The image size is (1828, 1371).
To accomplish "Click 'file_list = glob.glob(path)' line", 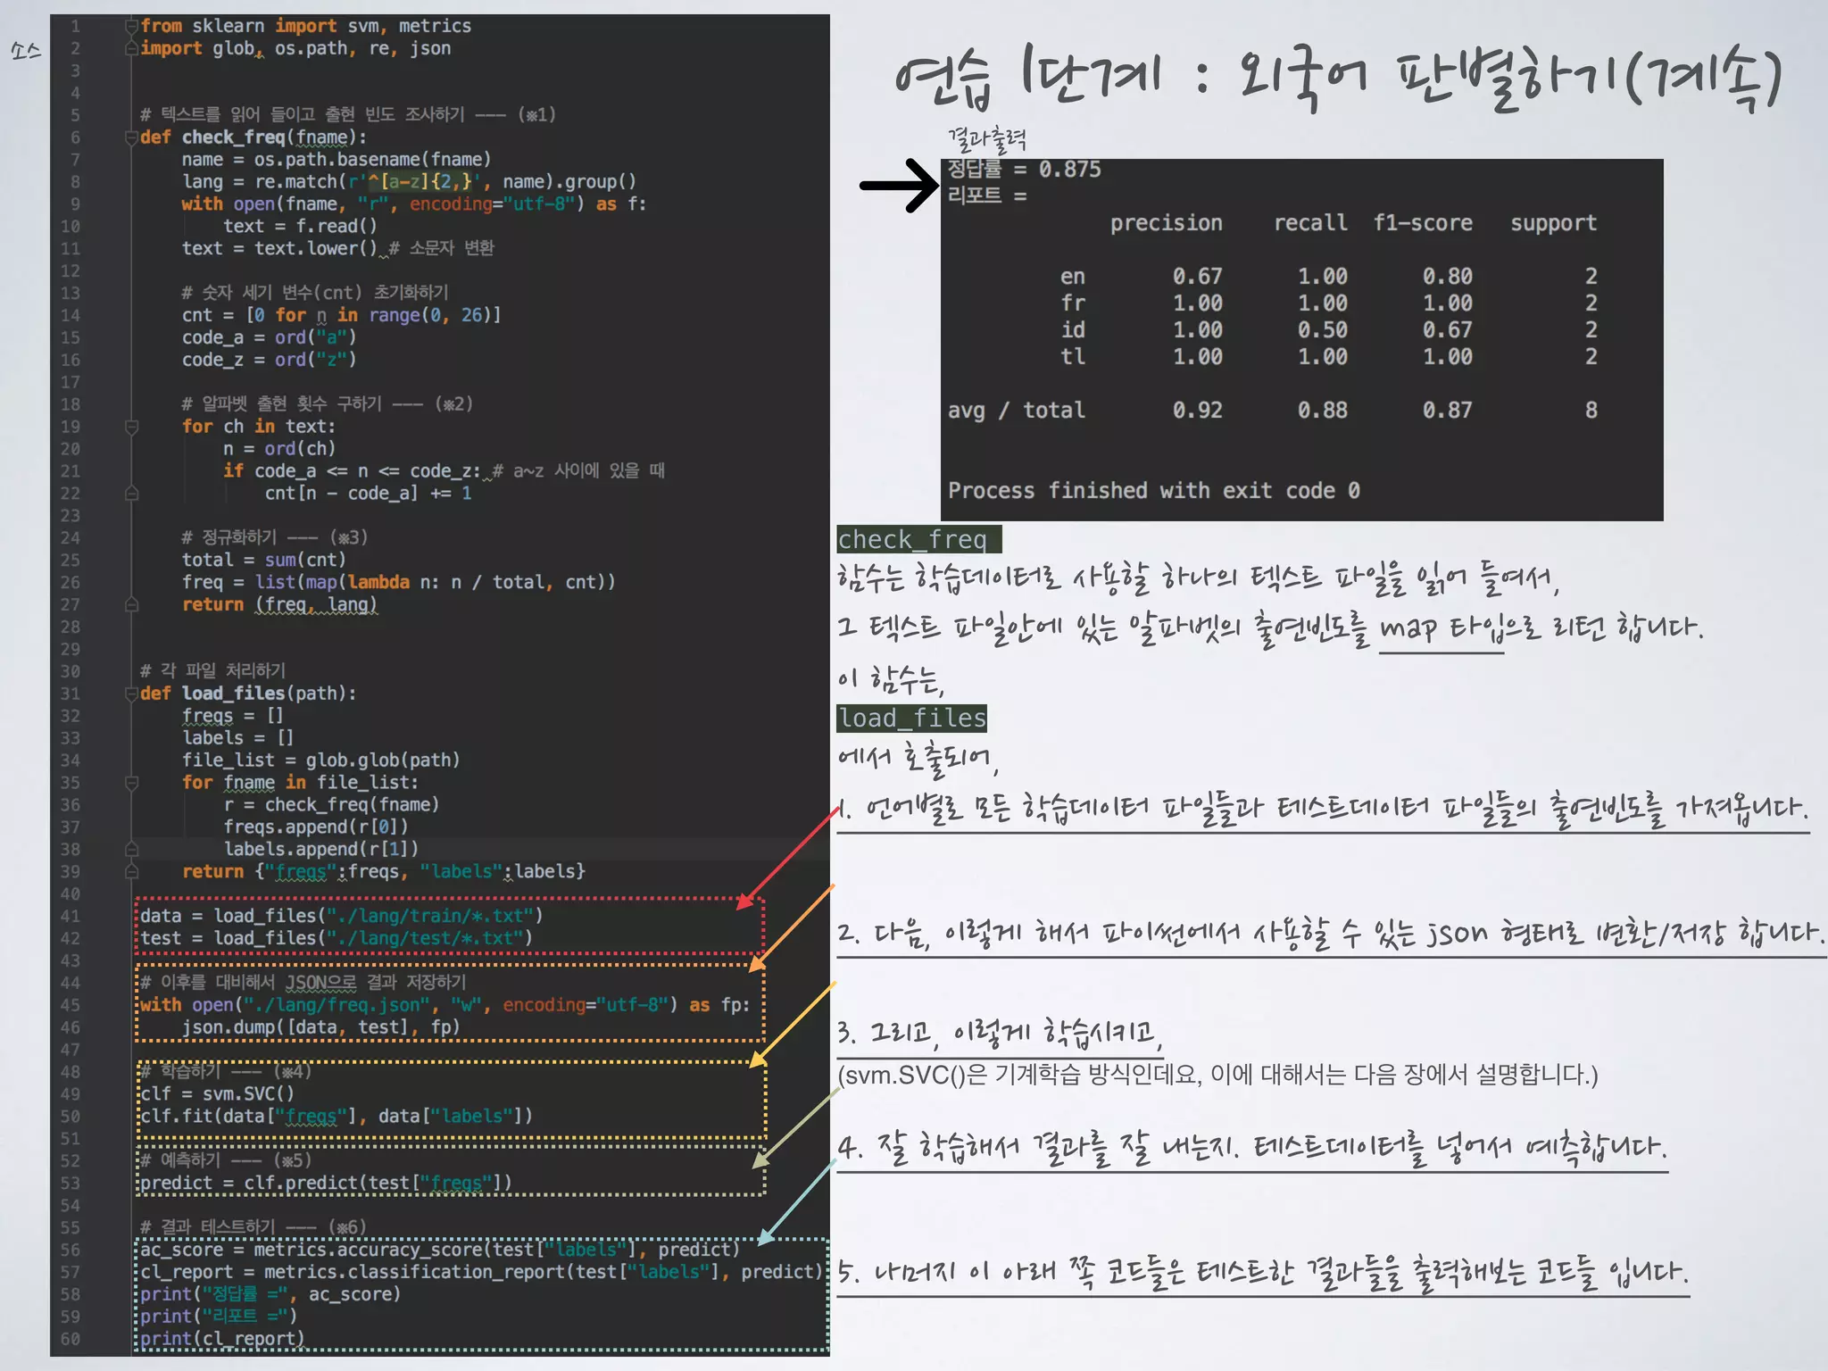I will [320, 760].
